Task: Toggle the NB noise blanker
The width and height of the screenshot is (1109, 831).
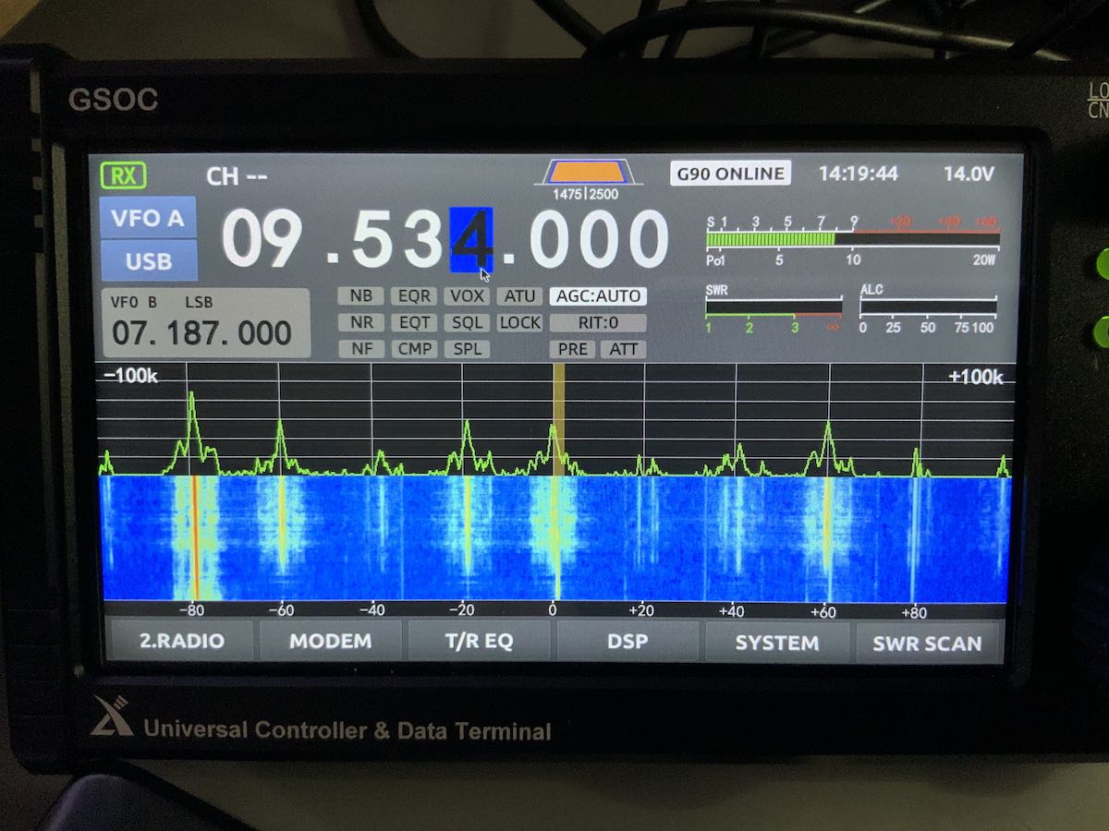Action: pos(360,296)
